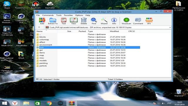Screen dimensions: 188x106
Task: Open the Windows Start button
Action: pyautogui.click(x=5, y=103)
